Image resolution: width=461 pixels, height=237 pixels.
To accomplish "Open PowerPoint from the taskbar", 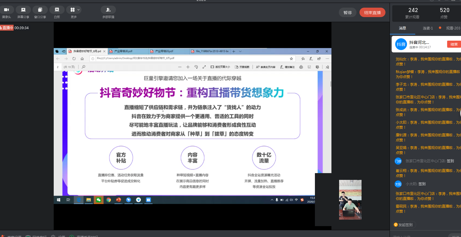I will tap(119, 200).
